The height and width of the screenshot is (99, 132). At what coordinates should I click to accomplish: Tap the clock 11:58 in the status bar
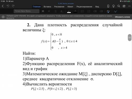3,1
